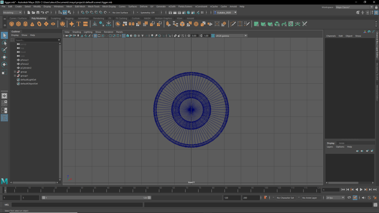
Task: Click the Channels menu in Channel Box
Action: pyautogui.click(x=331, y=36)
